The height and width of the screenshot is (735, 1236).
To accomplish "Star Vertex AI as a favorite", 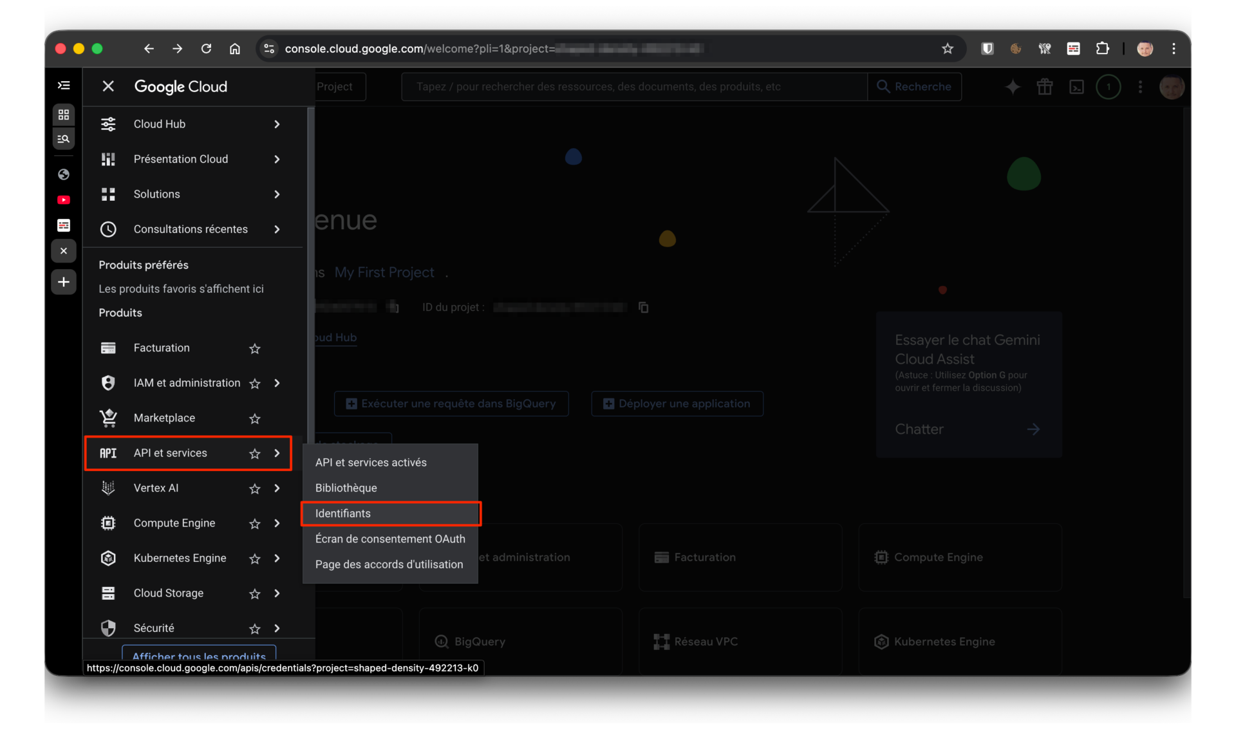I will pos(255,489).
